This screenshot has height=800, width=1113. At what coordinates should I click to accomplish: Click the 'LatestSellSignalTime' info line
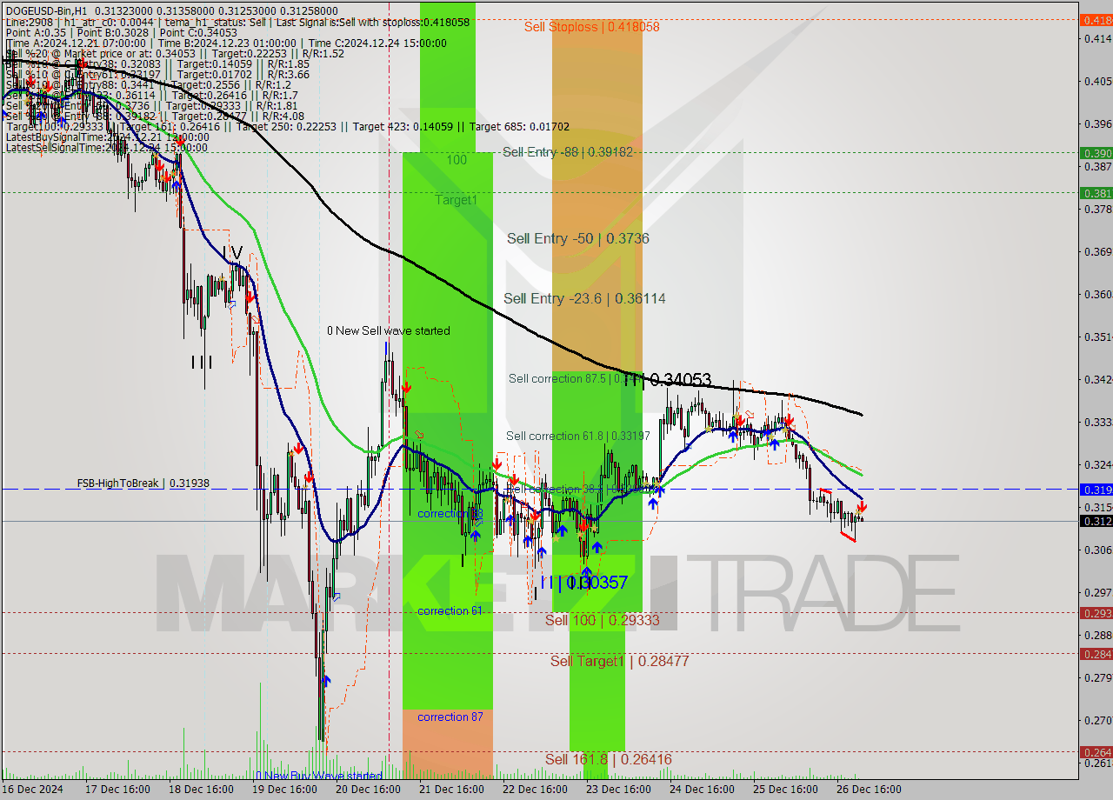pos(106,148)
